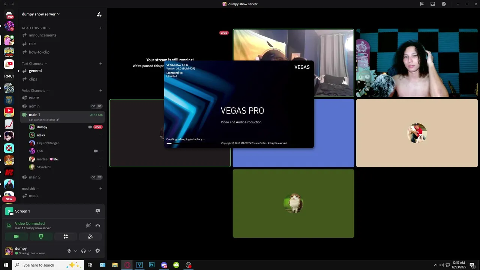Open curly-haired user's webcam tile
Screen dimensions: 480x270
click(x=417, y=63)
